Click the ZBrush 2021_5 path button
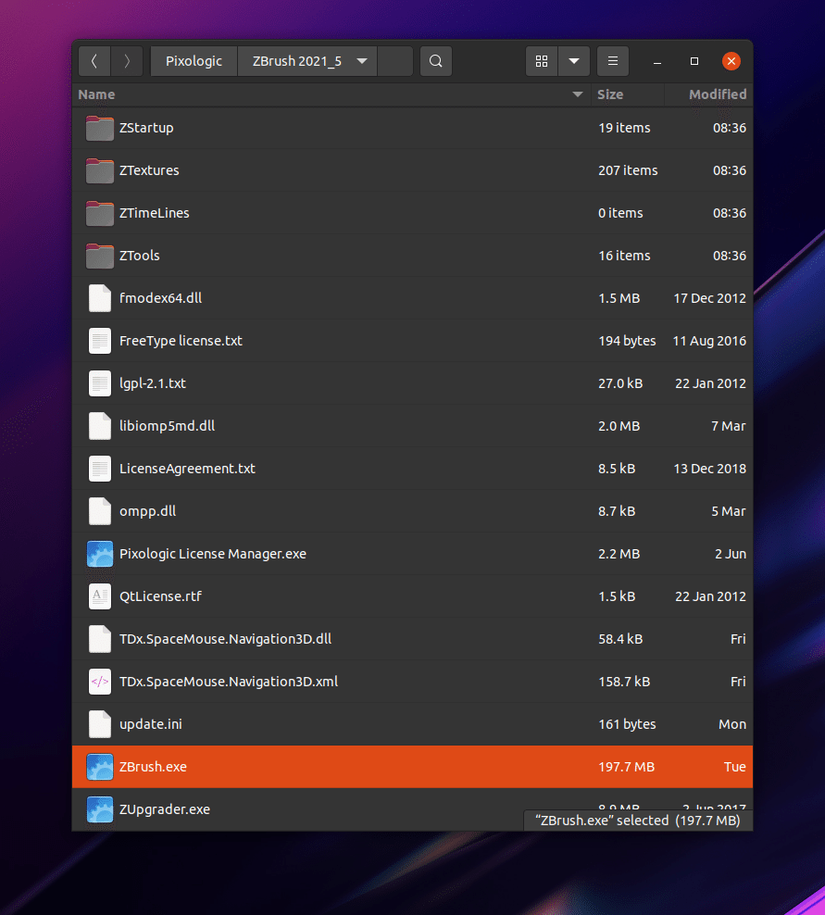 tap(307, 61)
